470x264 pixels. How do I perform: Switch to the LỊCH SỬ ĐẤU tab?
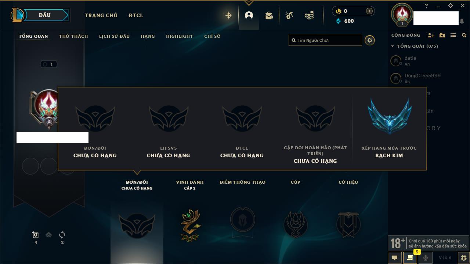114,36
